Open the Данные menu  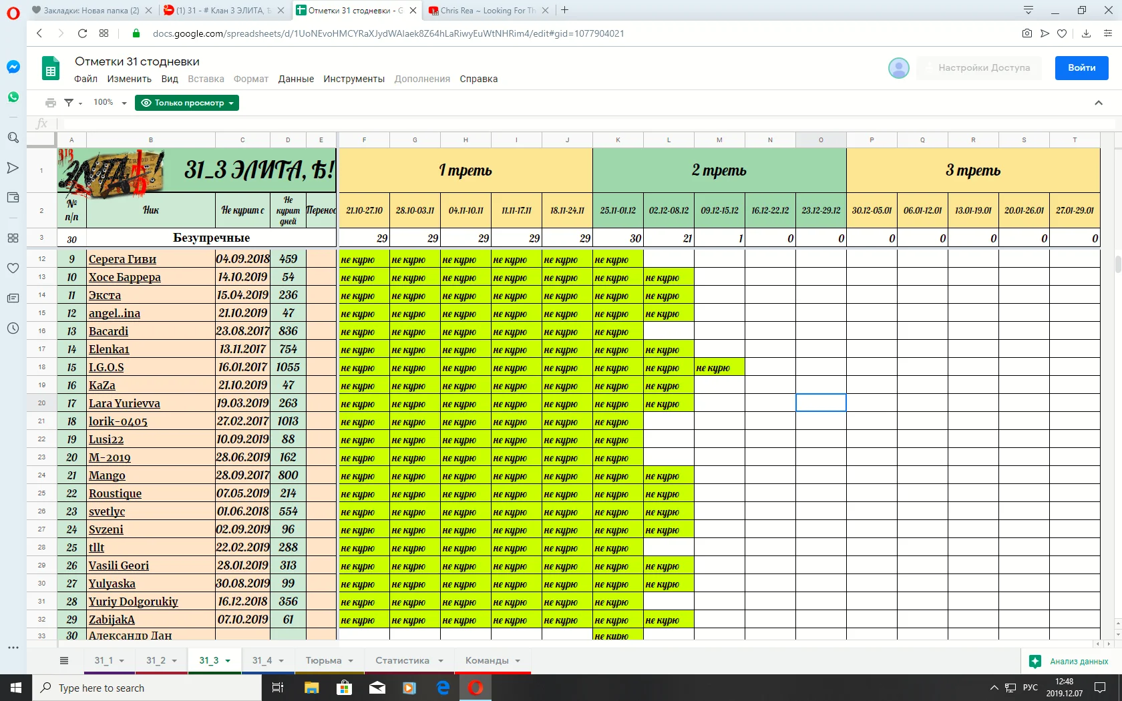[x=296, y=79]
